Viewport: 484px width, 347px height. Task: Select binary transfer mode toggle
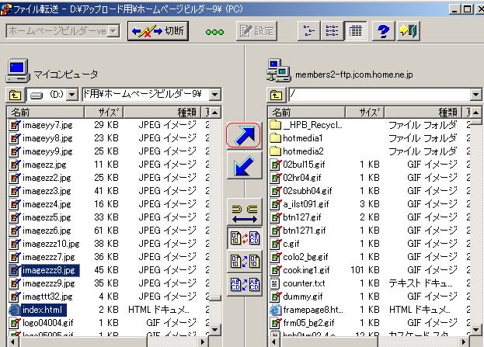pos(244,262)
